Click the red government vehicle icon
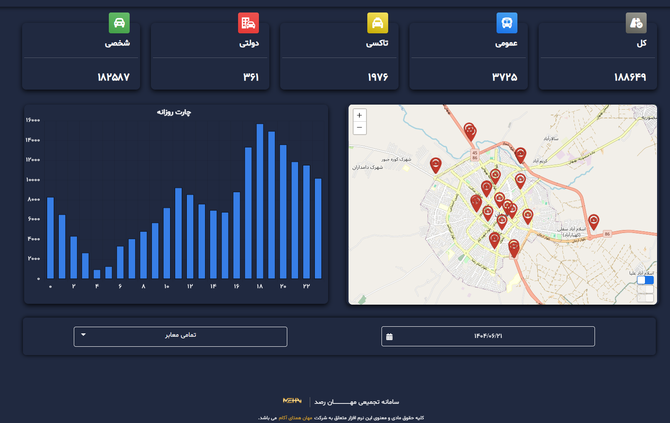670x423 pixels. (248, 23)
